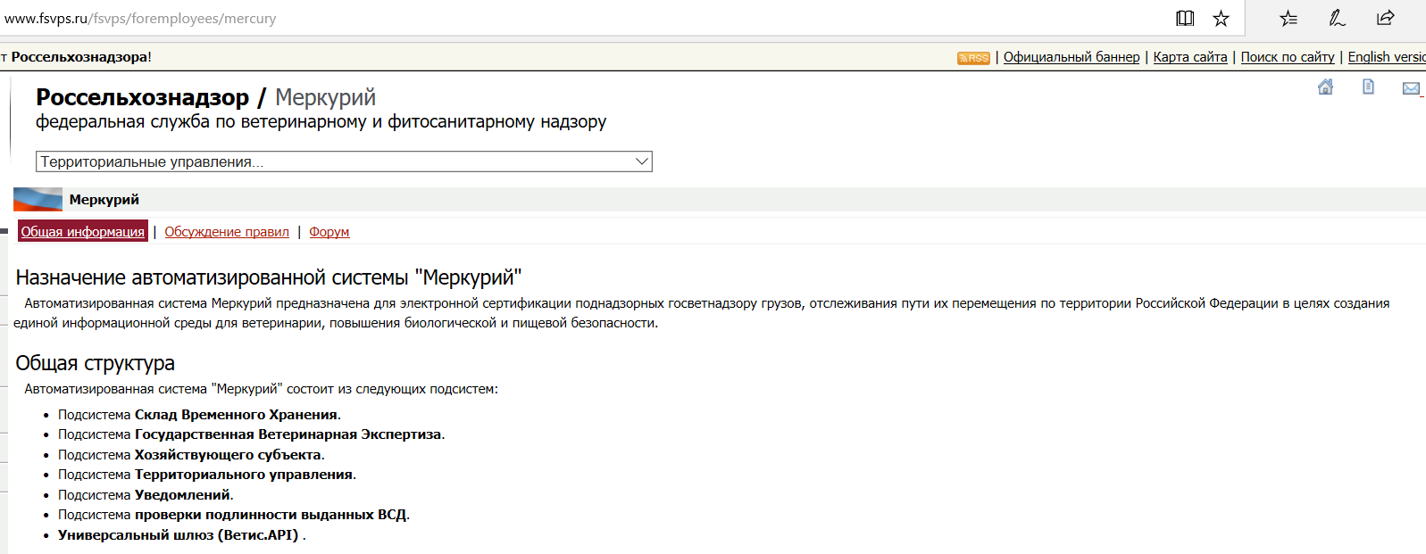Click the Россельхознадзор title heading
This screenshot has width=1426, height=554.
click(x=142, y=97)
